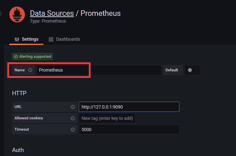
Task: Open the Data Sources breadcrumb link
Action: coord(52,13)
